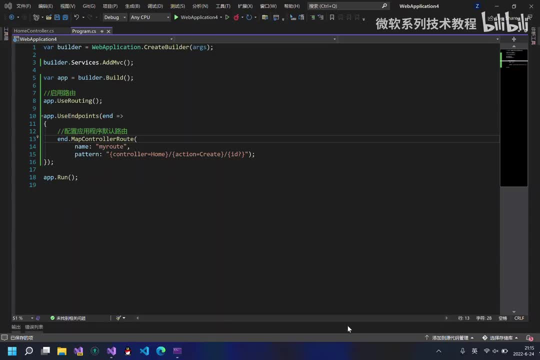This screenshot has height=360, width=540.
Task: Pin the Program.cs tab
Action: click(x=102, y=31)
